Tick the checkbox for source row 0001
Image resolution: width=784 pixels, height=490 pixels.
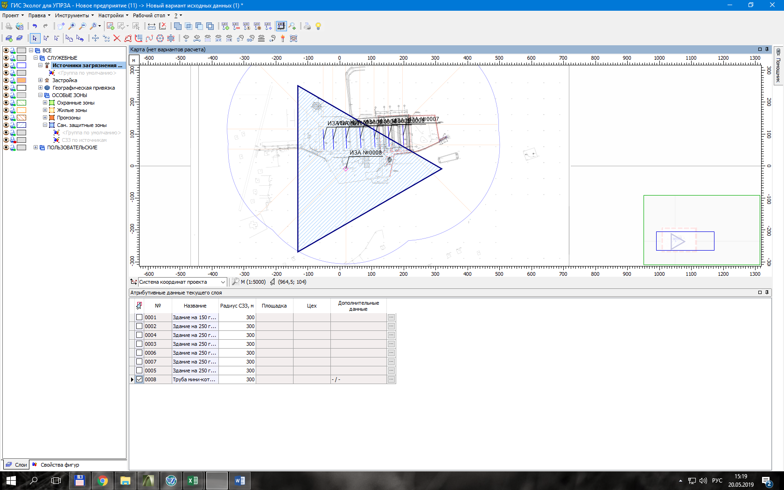tap(139, 317)
